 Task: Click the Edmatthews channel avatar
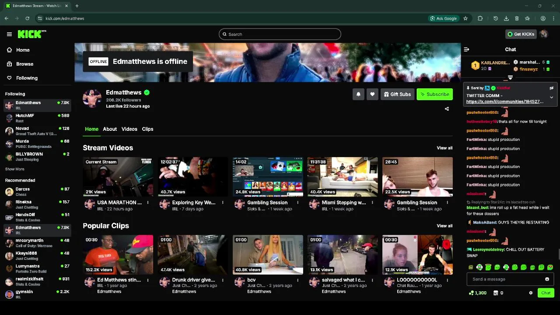point(92,98)
